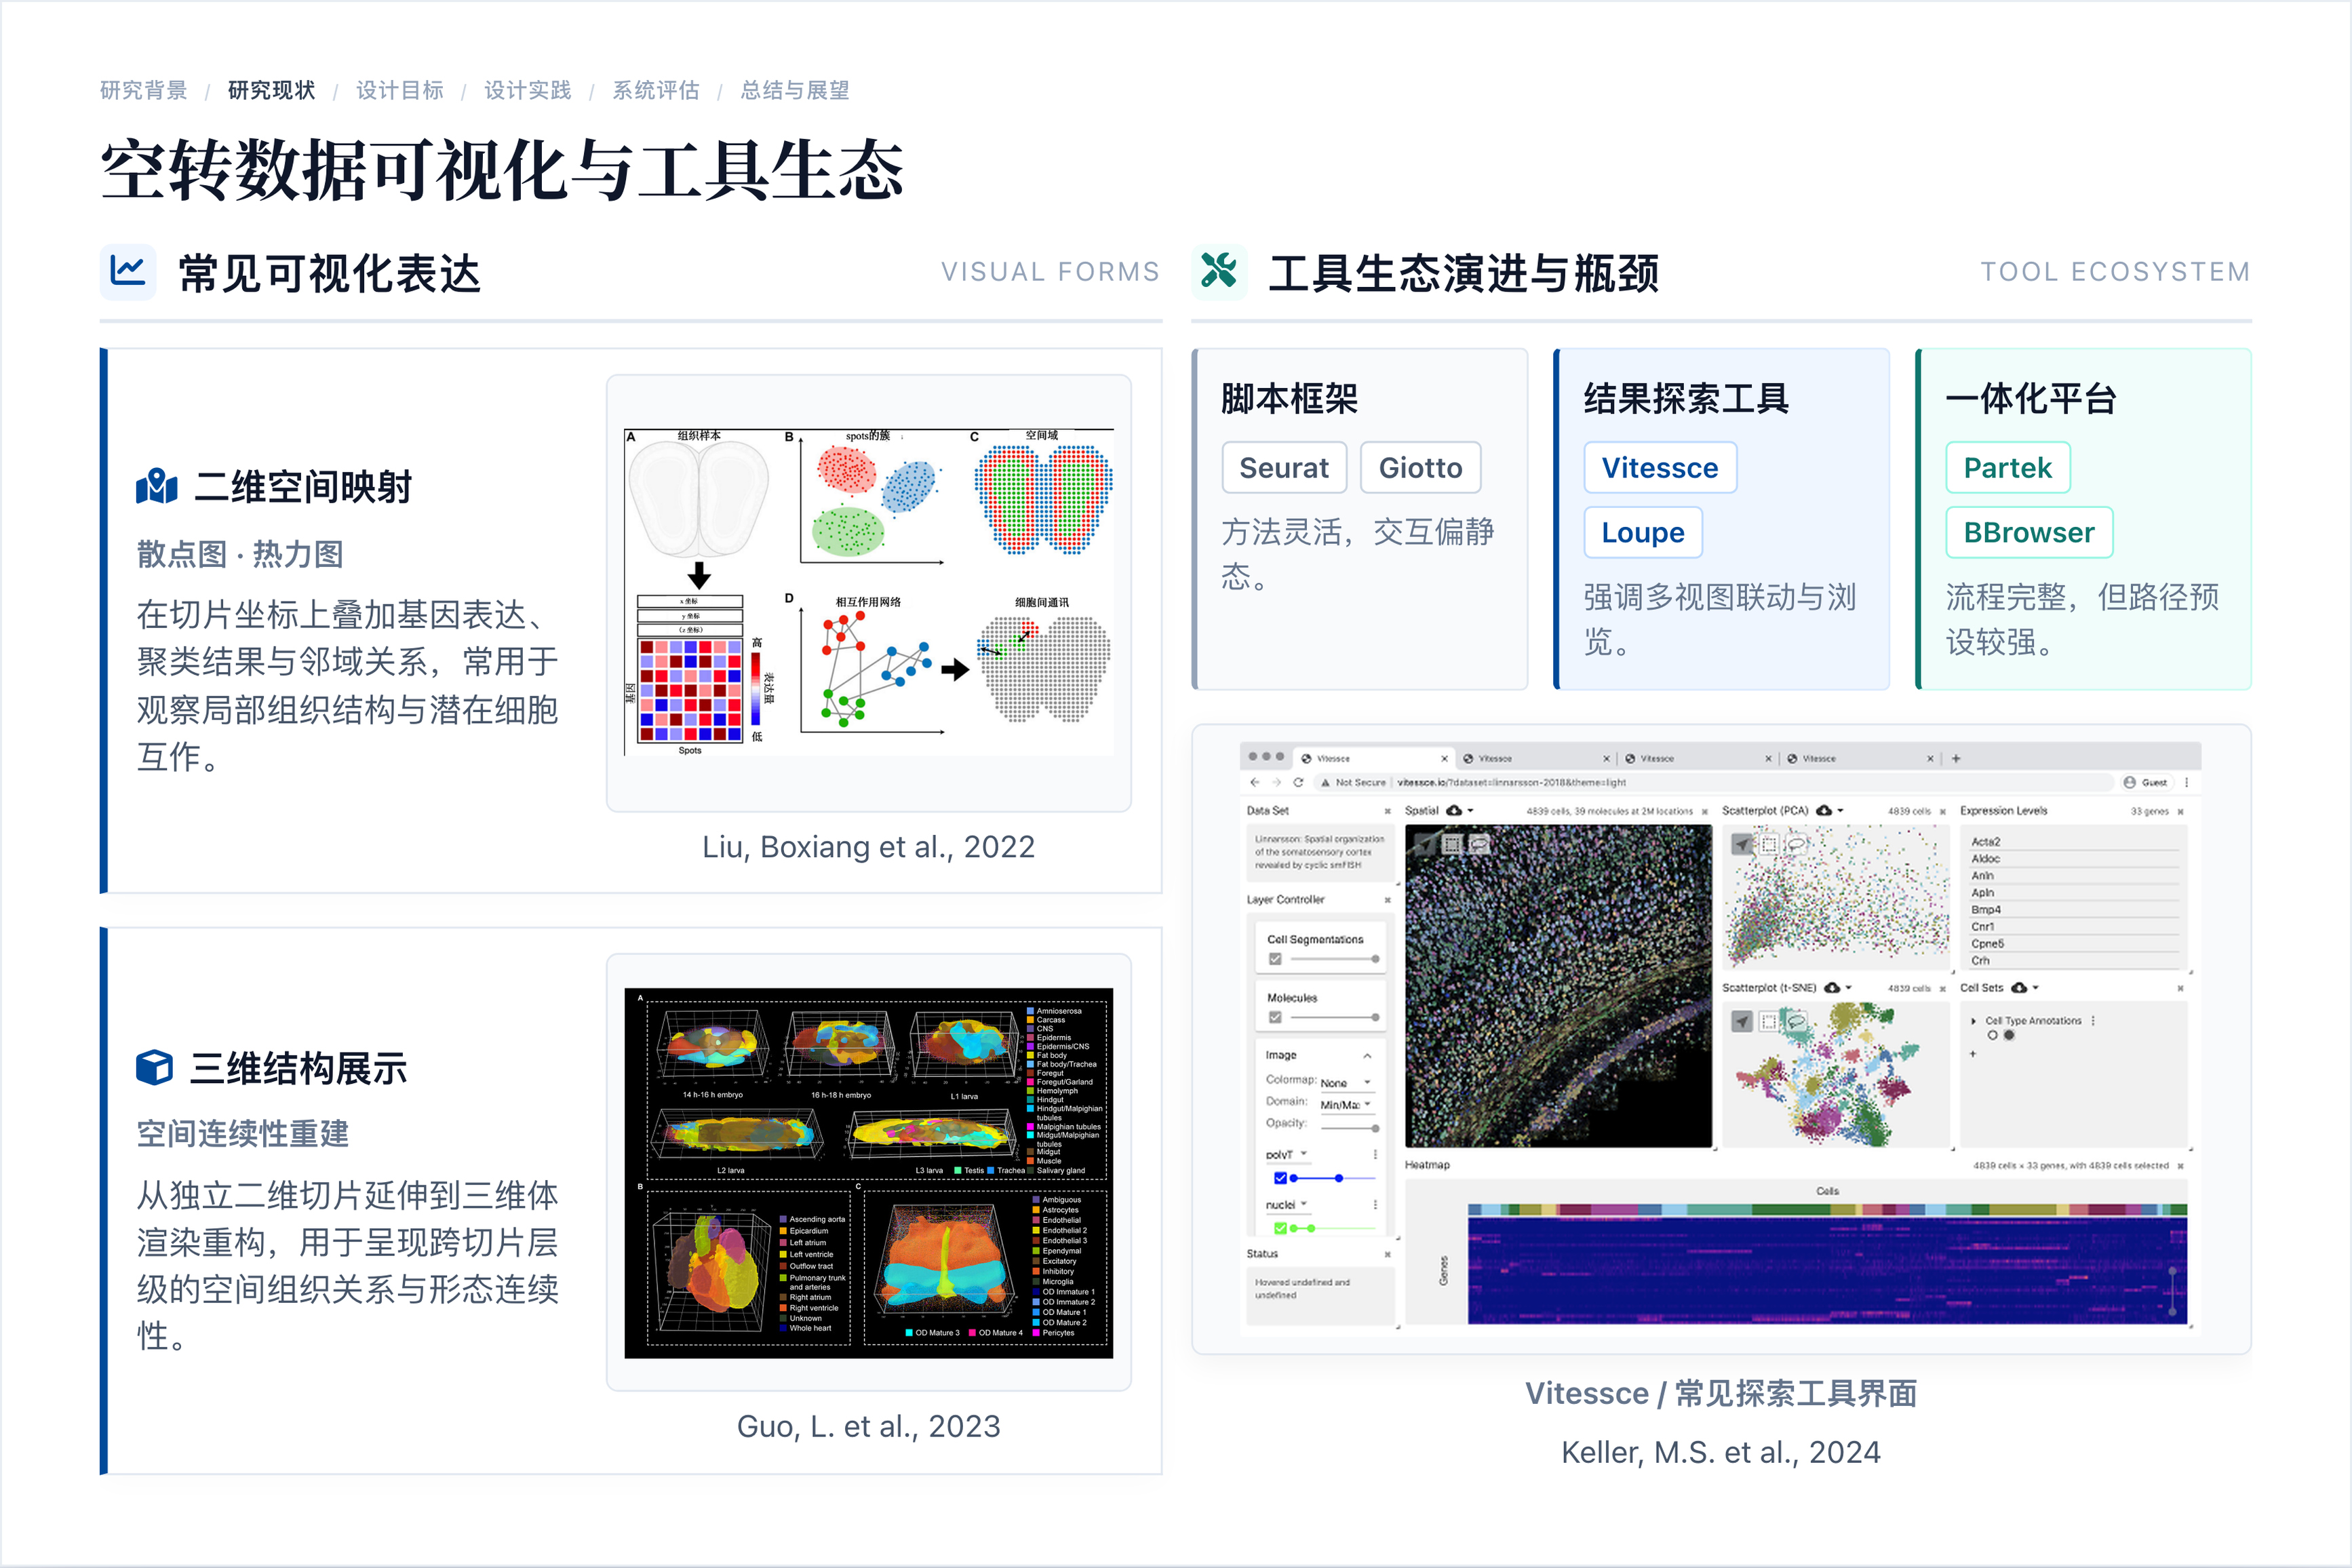2352x1568 pixels.
Task: Select rectangle tool in Scatterplot (t-SNE) view
Action: [x=1769, y=1021]
